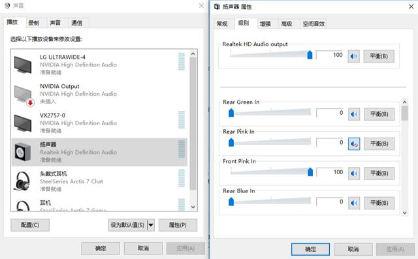Screen dimensions: 418x259
Task: Click 取消 in the 声音 window
Action: pyautogui.click(x=143, y=249)
